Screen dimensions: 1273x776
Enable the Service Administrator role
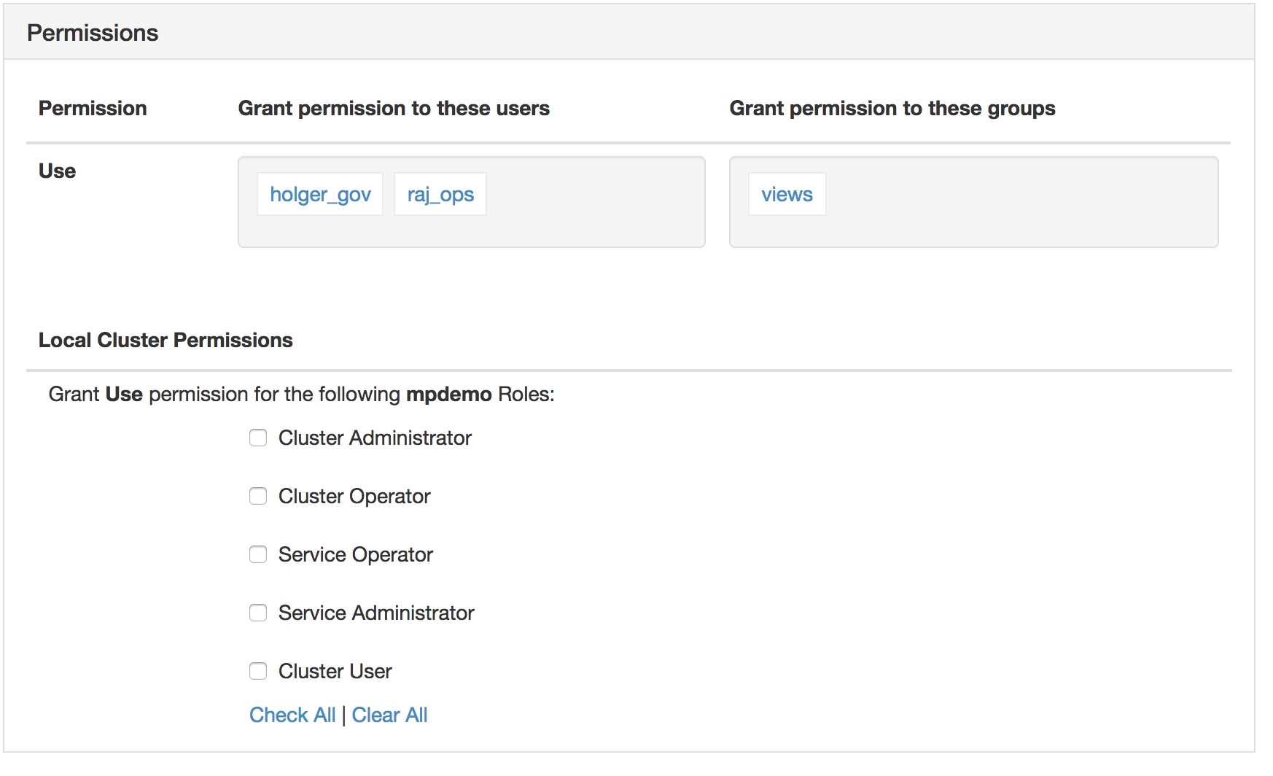pos(258,613)
